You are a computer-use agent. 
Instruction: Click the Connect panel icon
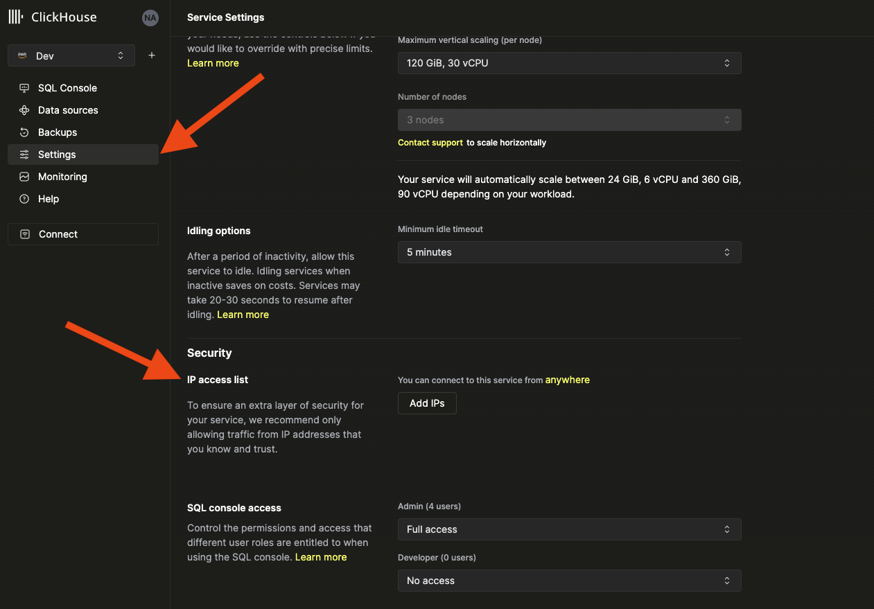click(x=24, y=234)
